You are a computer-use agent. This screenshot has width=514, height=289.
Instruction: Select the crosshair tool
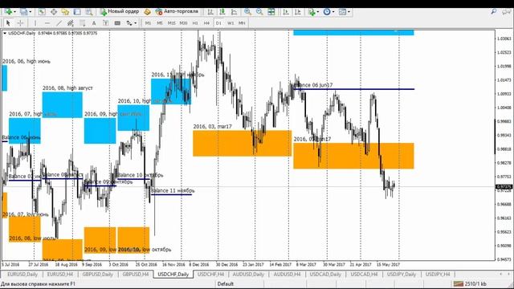(x=20, y=23)
